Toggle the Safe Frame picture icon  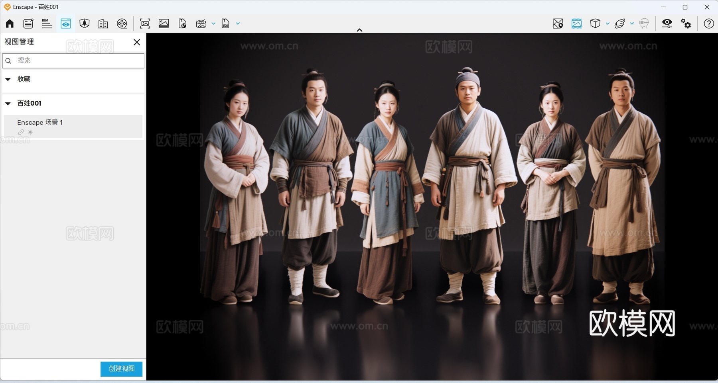(x=576, y=23)
